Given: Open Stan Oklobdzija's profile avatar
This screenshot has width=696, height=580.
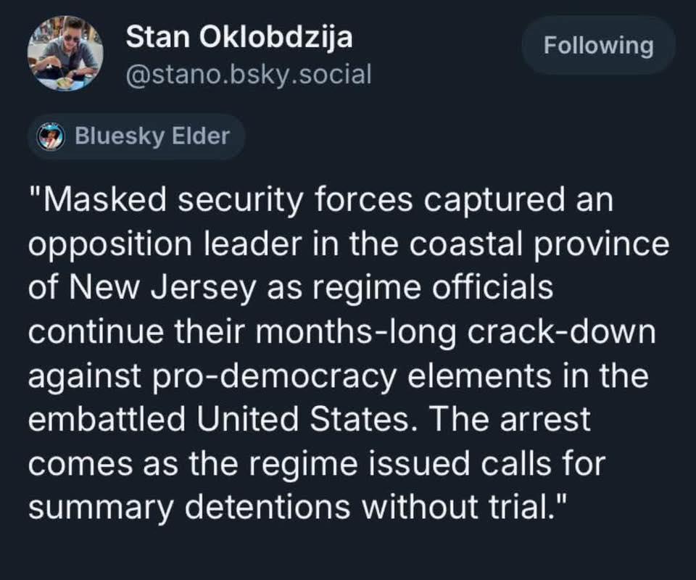Looking at the screenshot, I should (65, 54).
